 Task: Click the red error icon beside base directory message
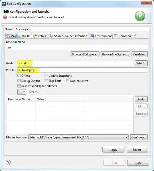pyautogui.click(x=5, y=17)
